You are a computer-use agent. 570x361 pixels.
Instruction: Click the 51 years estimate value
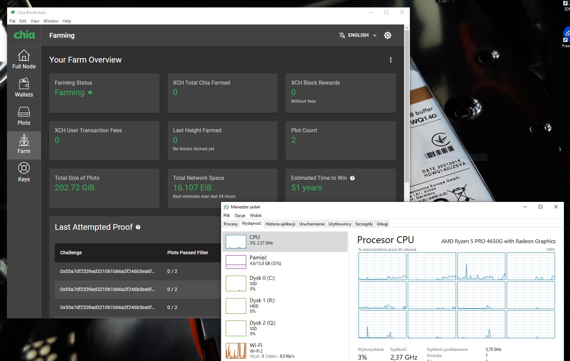[306, 188]
